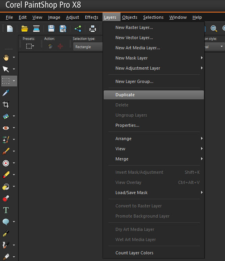Select the Clone brush tool
The height and width of the screenshot is (261, 225).
(6, 140)
